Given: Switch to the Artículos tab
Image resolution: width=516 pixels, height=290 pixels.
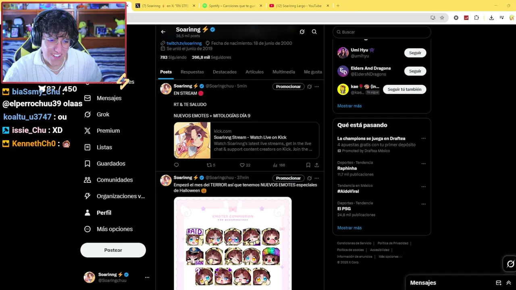Looking at the screenshot, I should tap(254, 72).
